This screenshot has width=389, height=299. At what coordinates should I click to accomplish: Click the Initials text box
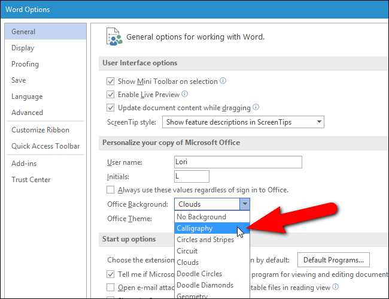pos(192,176)
